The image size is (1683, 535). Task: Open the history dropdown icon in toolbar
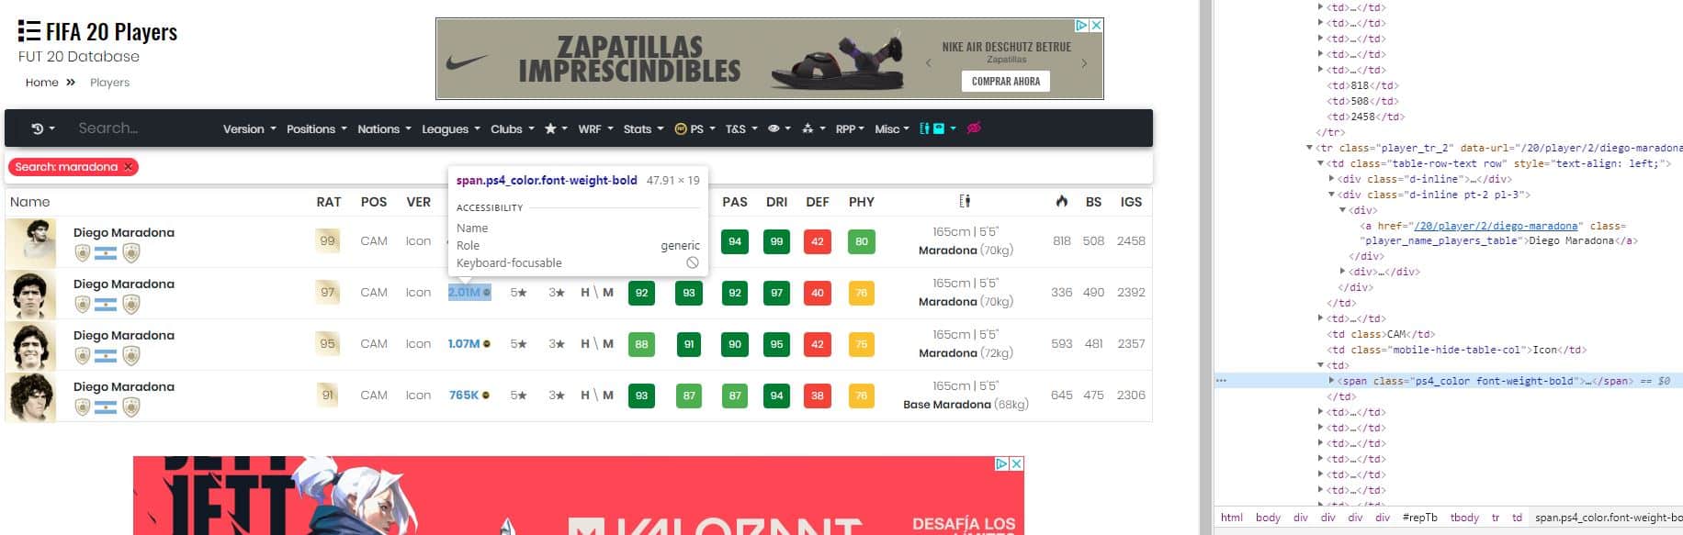42,128
